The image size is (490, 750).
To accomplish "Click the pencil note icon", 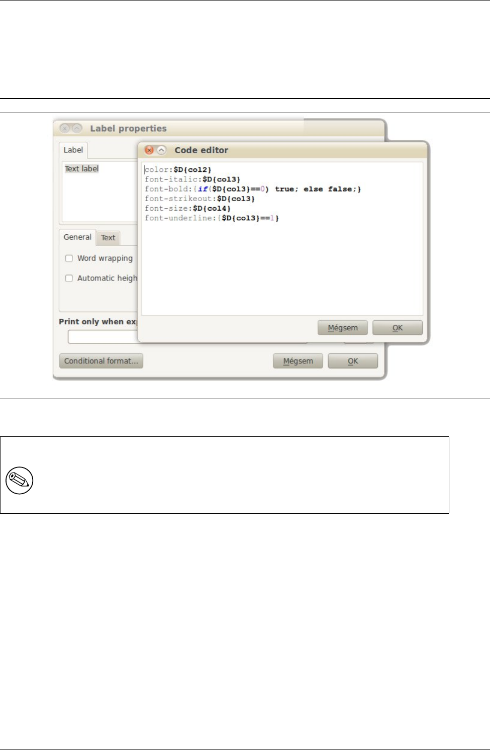I will coord(20,480).
